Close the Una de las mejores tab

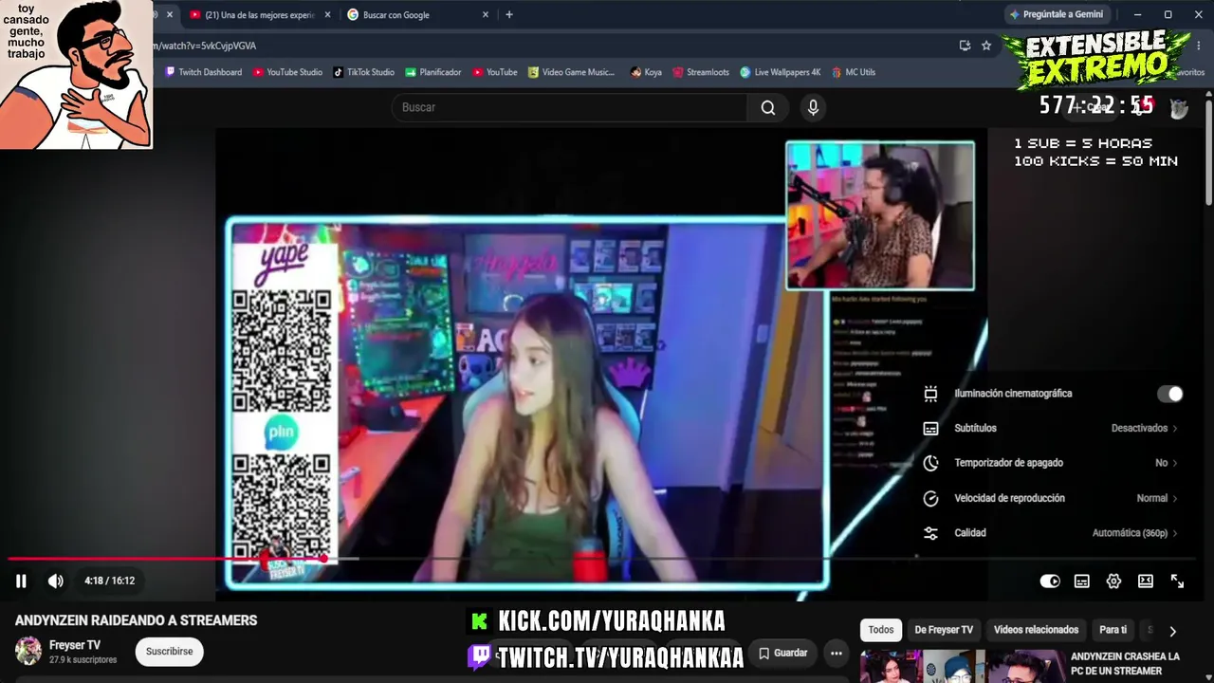point(328,14)
